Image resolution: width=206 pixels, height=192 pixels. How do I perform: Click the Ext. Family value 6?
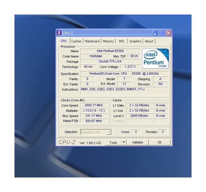point(88,84)
